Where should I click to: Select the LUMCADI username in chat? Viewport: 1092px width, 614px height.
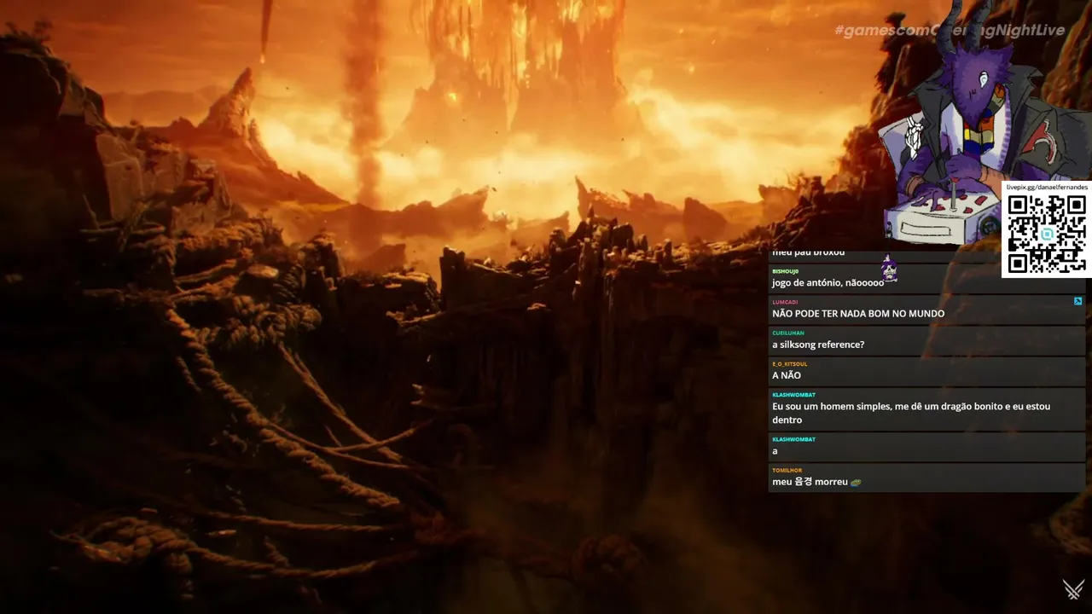785,302
